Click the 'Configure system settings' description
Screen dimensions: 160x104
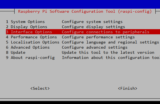tap(92, 22)
